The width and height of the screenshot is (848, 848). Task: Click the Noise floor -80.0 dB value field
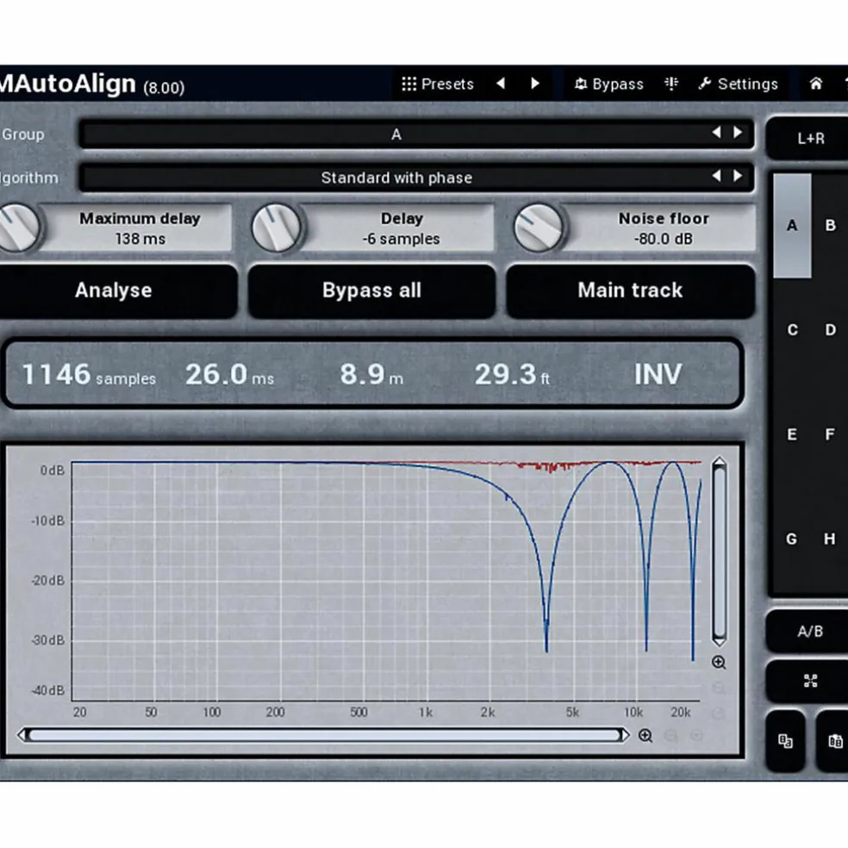(663, 228)
